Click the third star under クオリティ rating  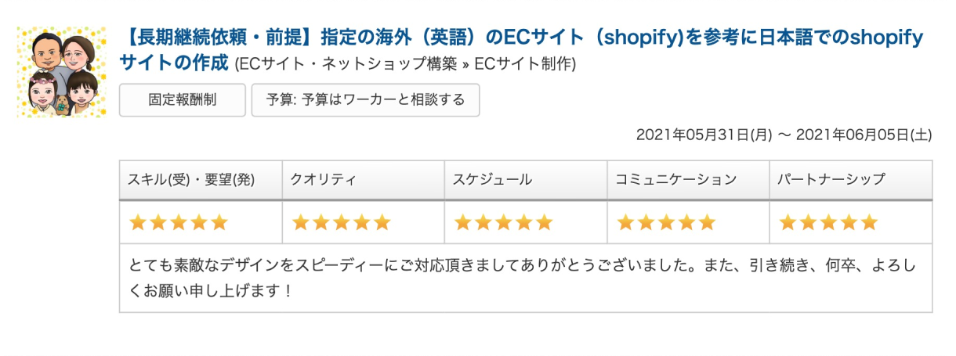[x=342, y=223]
